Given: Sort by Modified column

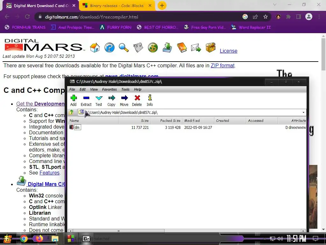Looking at the screenshot, I should point(198,121).
